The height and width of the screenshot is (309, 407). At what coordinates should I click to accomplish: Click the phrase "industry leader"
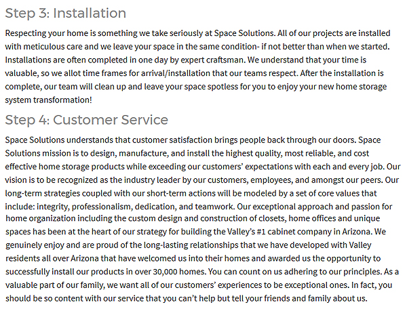(166, 180)
